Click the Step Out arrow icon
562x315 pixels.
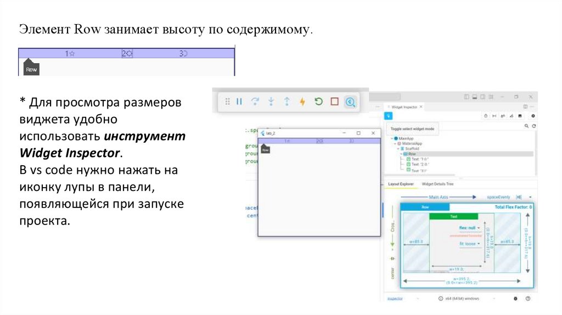click(x=286, y=102)
